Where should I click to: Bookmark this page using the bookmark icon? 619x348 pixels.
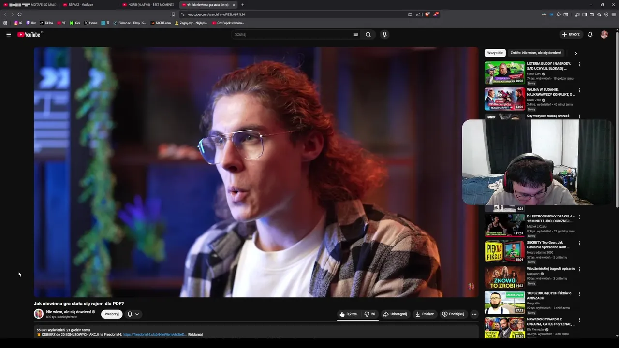pos(173,14)
